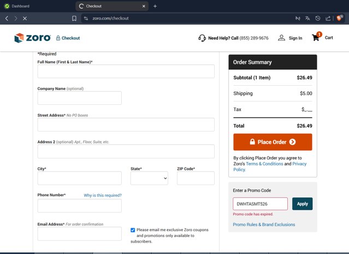This screenshot has width=349, height=254.
Task: Open the browser translate icon
Action: [x=307, y=18]
